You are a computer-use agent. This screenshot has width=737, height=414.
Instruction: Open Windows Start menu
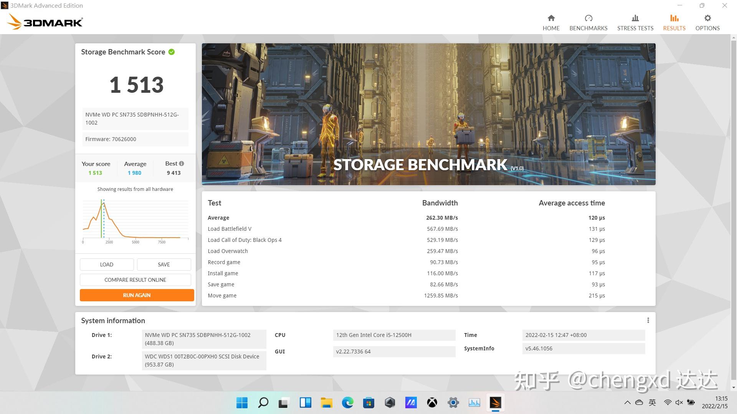click(x=242, y=402)
